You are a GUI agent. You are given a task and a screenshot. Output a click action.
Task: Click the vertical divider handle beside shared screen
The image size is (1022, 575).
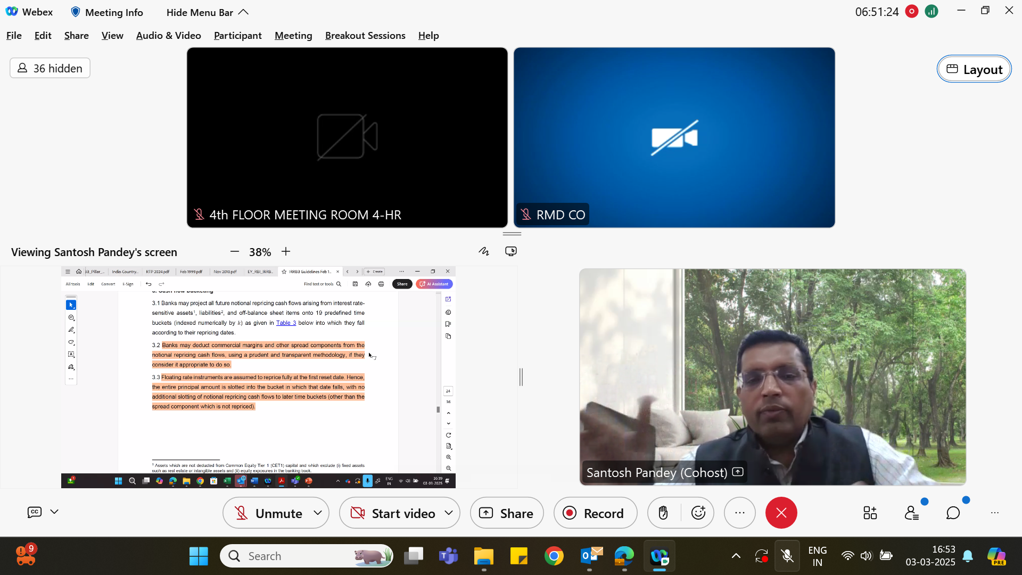coord(521,377)
